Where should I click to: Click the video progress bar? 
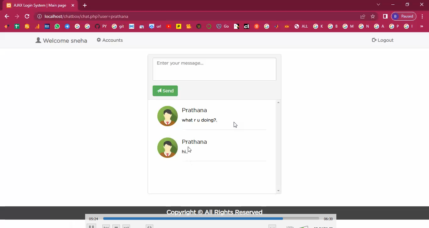point(211,219)
